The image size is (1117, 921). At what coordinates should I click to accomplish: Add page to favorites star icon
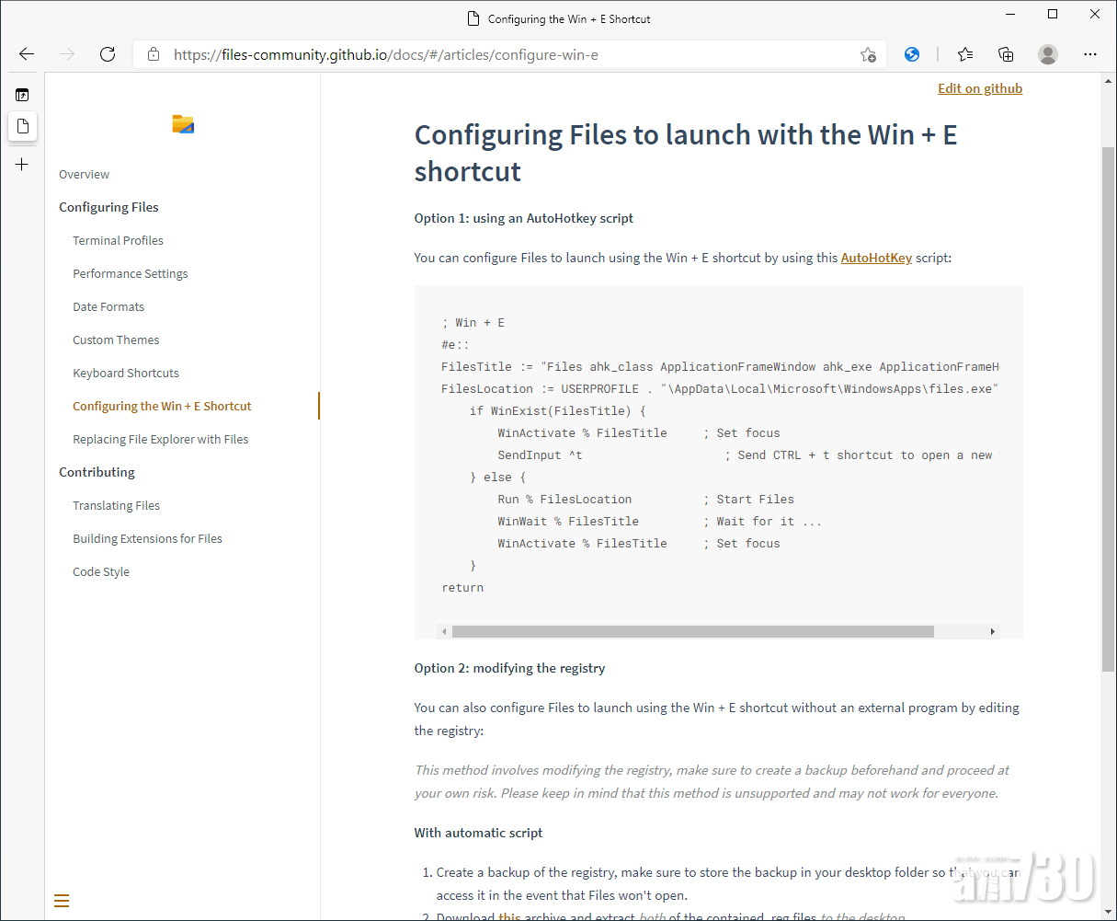tap(867, 54)
